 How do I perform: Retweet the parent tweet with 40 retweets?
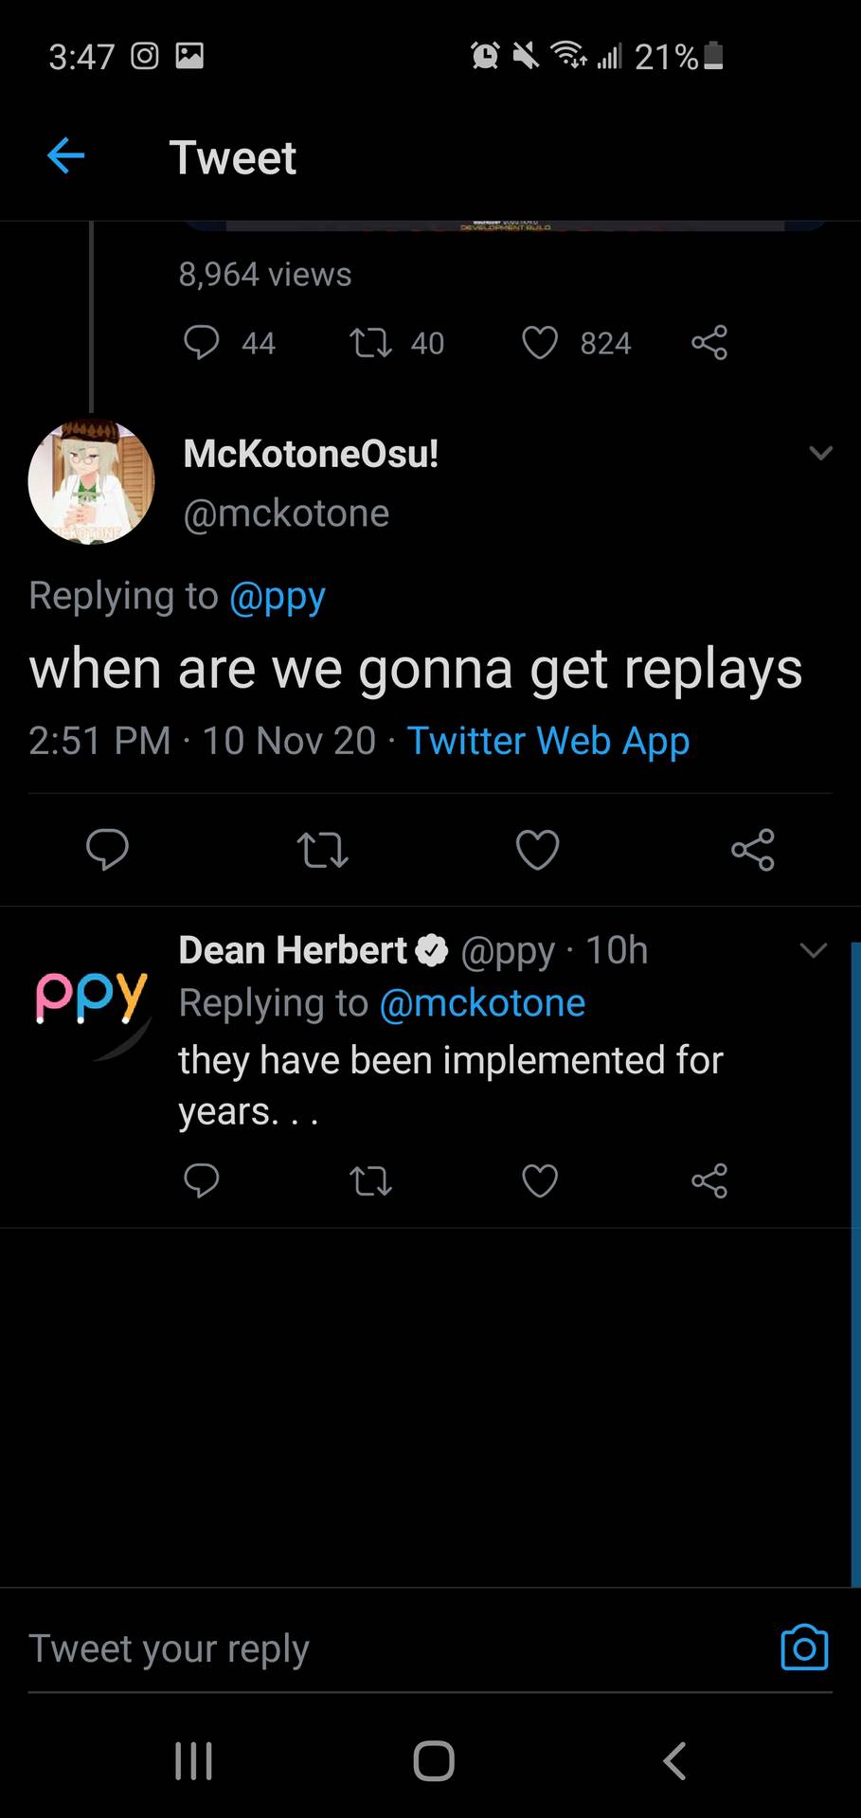(x=370, y=343)
